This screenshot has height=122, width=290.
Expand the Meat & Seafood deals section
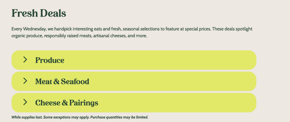tap(134, 81)
